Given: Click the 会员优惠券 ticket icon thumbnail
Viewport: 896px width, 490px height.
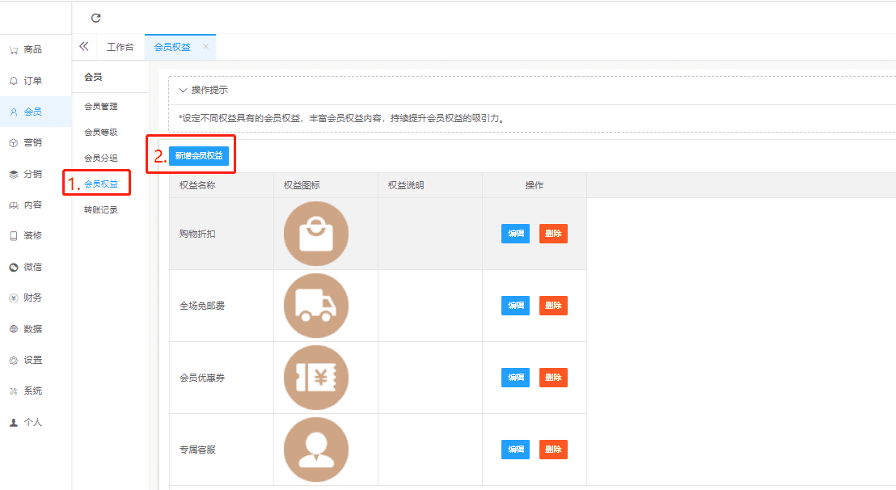Looking at the screenshot, I should click(316, 378).
